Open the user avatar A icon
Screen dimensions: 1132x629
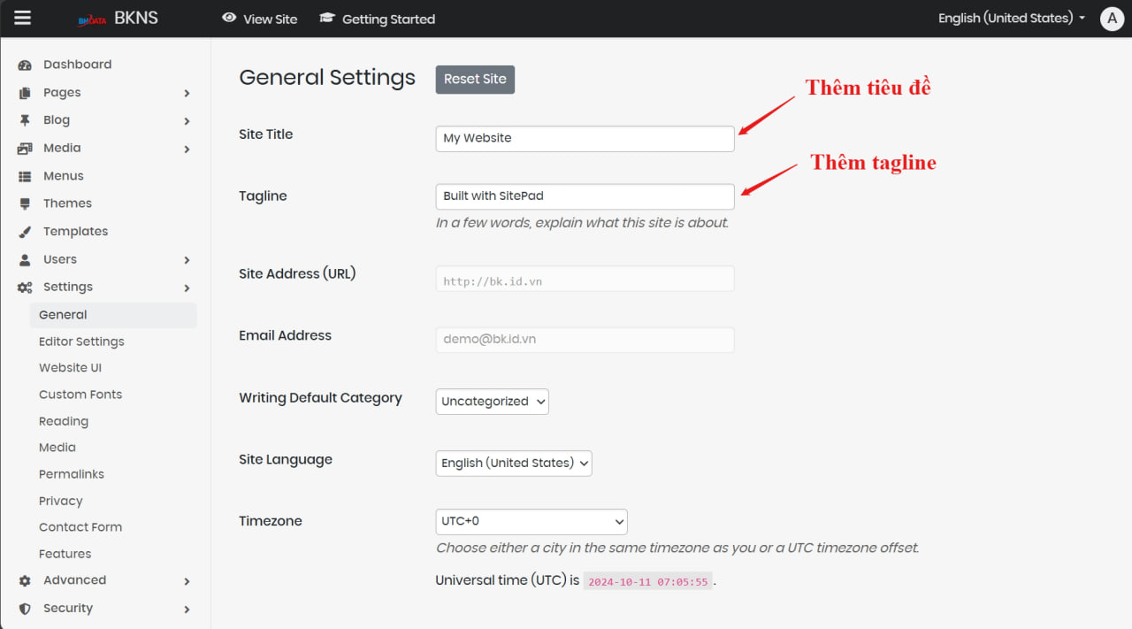pos(1112,19)
